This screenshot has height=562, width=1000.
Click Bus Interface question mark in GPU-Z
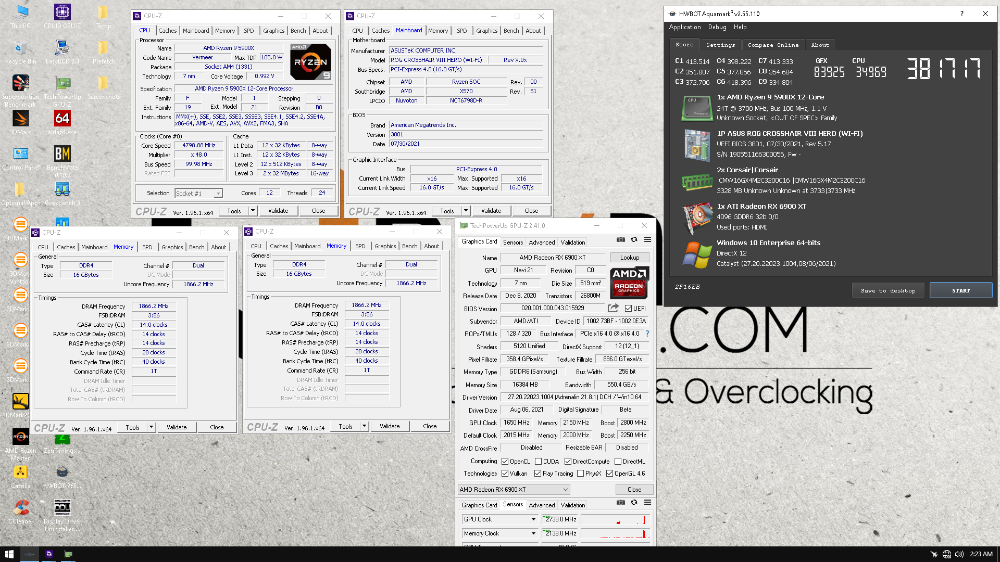point(647,334)
